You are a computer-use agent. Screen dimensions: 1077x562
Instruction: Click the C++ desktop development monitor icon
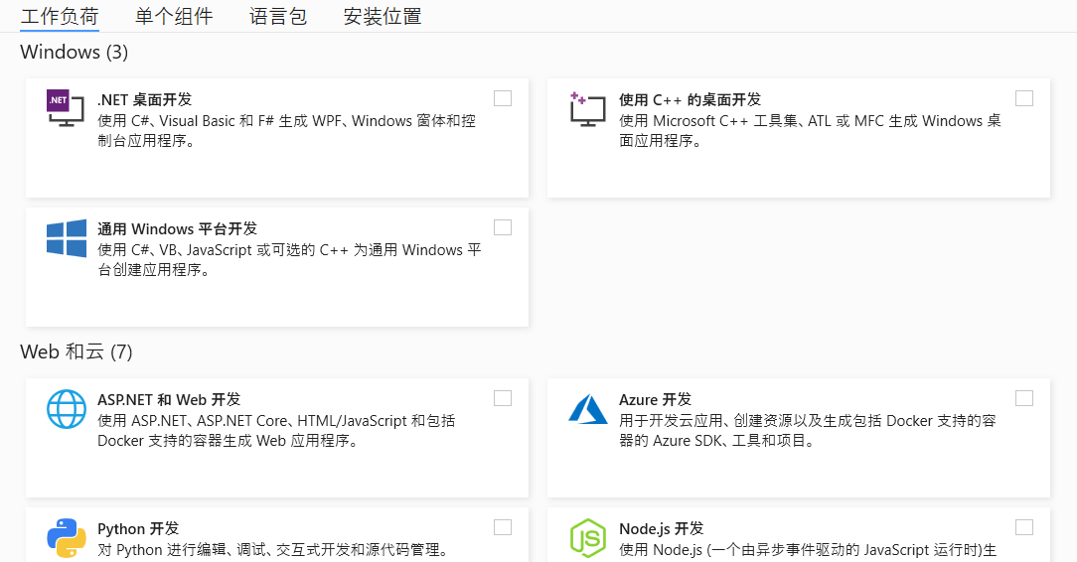[588, 109]
